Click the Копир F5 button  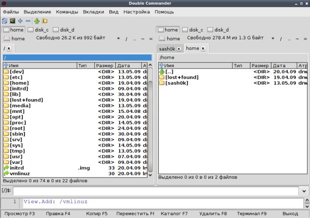pyautogui.click(x=97, y=214)
